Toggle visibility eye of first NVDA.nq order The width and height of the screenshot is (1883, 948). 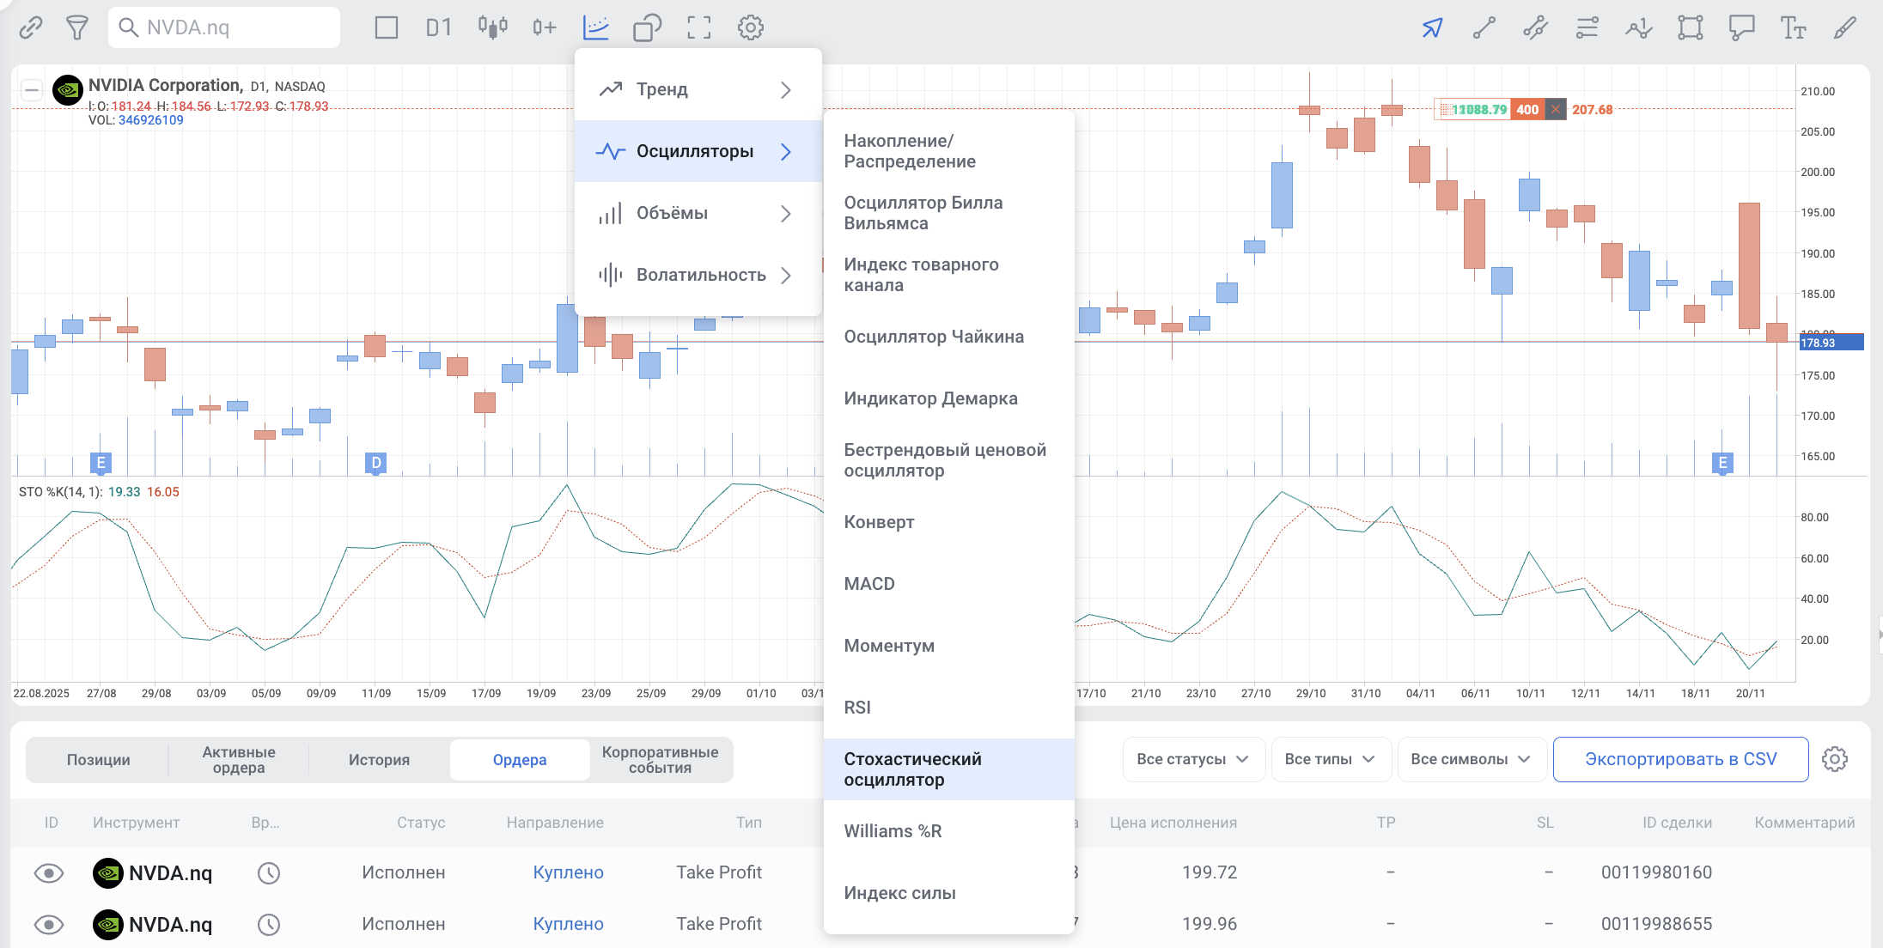[x=49, y=873]
